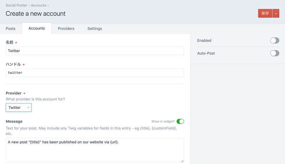The image size is (285, 164).
Task: Disable the Show in widget toggle
Action: point(180,122)
